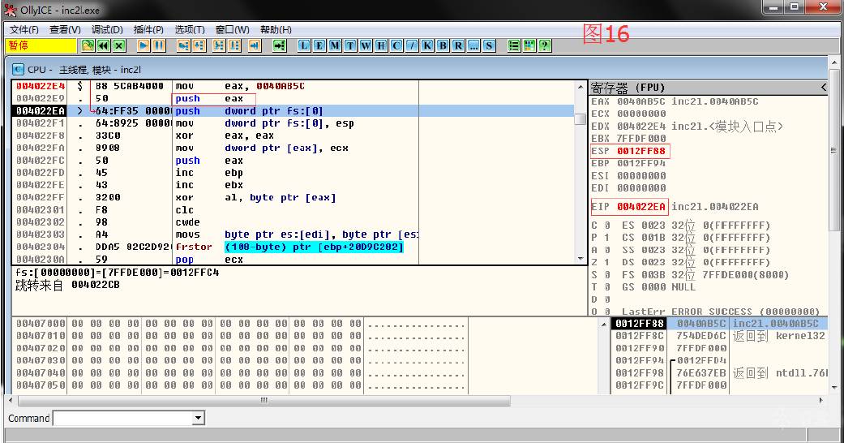Open Source window with S button

click(x=489, y=45)
